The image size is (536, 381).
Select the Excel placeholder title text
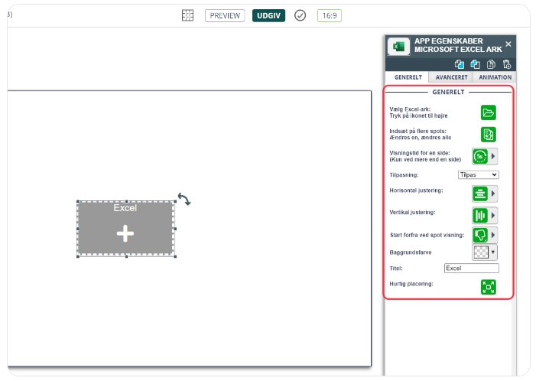(125, 208)
